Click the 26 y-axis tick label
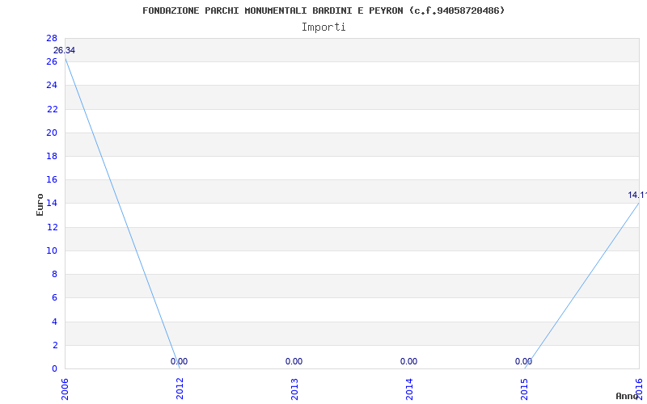This screenshot has width=647, height=404. [x=52, y=62]
